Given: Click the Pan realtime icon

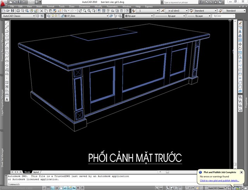Looking at the screenshot, I should point(80,11).
